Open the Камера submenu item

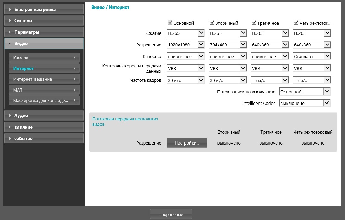click(44, 58)
